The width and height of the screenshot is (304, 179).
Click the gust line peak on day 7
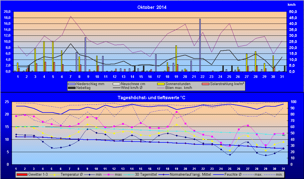pos(71,16)
